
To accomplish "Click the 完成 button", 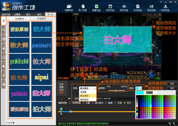I will click(172, 84).
